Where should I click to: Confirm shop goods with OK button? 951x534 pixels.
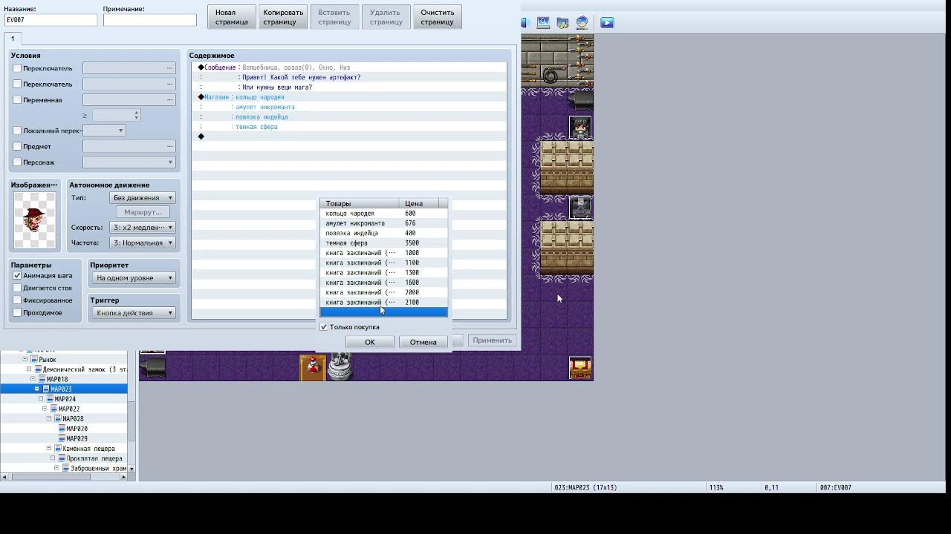point(370,342)
